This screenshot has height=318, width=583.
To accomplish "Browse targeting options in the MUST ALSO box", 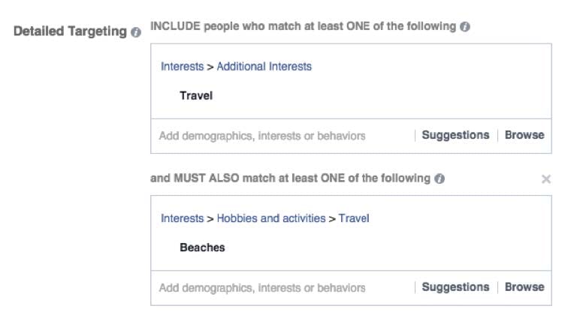I will pyautogui.click(x=524, y=287).
